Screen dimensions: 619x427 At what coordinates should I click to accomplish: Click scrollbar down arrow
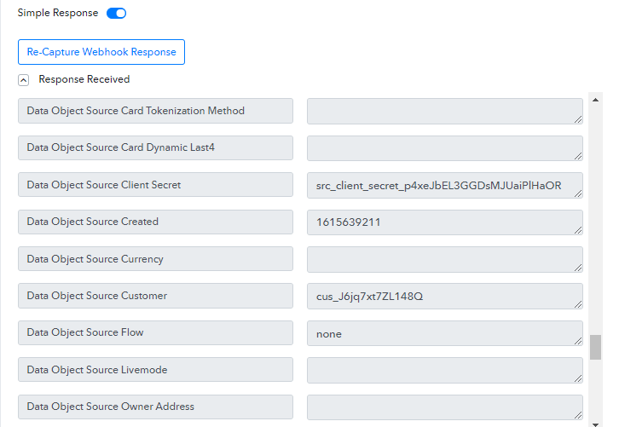tap(595, 422)
